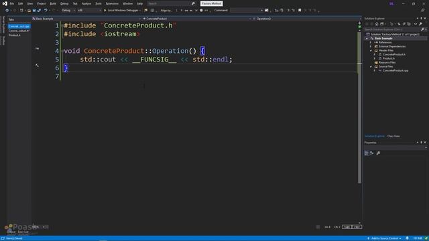Open the Debug menu
This screenshot has width=429, height=241.
point(64,3)
